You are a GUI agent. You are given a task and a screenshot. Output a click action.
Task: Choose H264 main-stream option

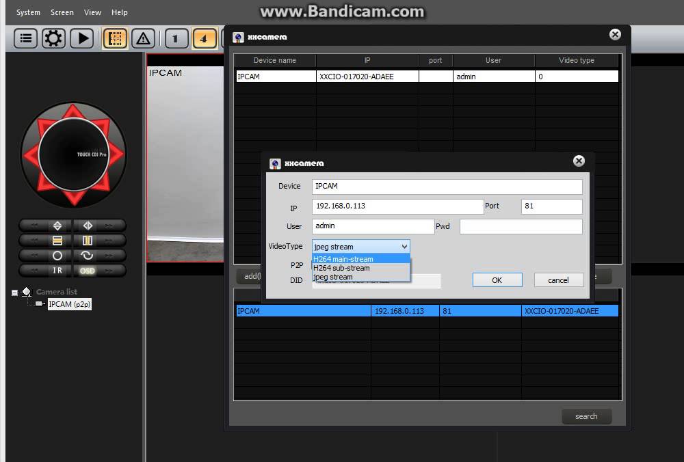(361, 259)
